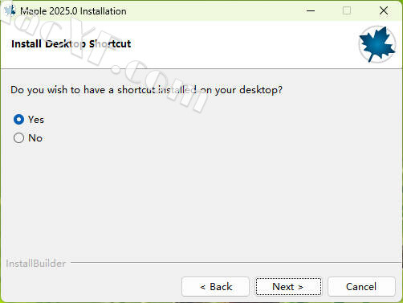This screenshot has height=303, width=403.
Task: Click the word "desktop?" in the question
Action: click(x=261, y=90)
